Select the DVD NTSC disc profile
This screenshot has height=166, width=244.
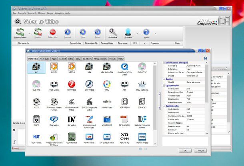tap(142, 68)
